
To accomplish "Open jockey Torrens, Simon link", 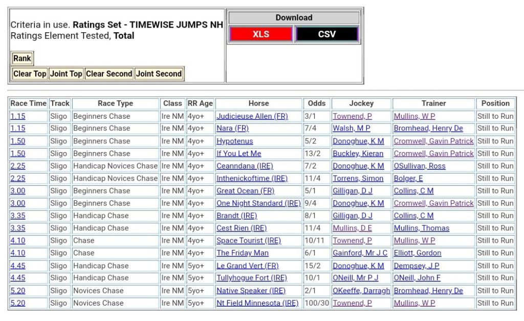I will click(x=358, y=179).
